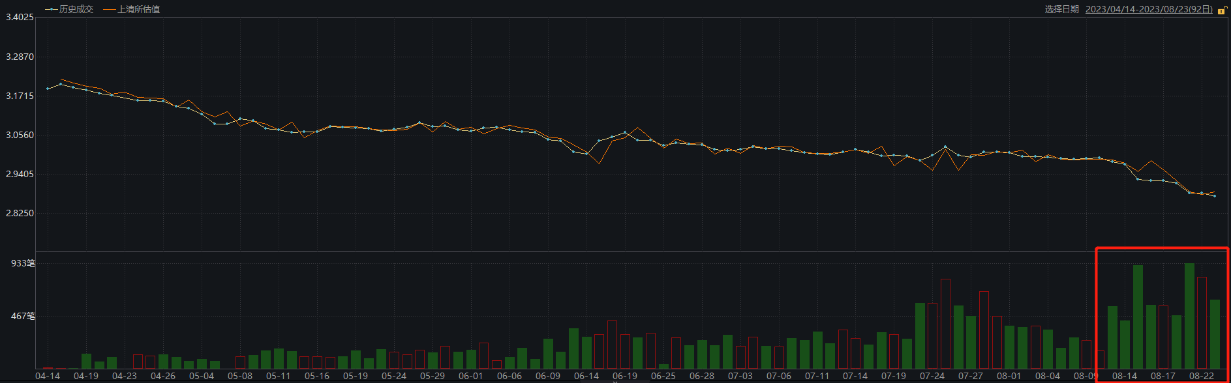Open the date range 2023/04/14-2023/08/23 selector
The width and height of the screenshot is (1231, 383).
coord(1149,9)
